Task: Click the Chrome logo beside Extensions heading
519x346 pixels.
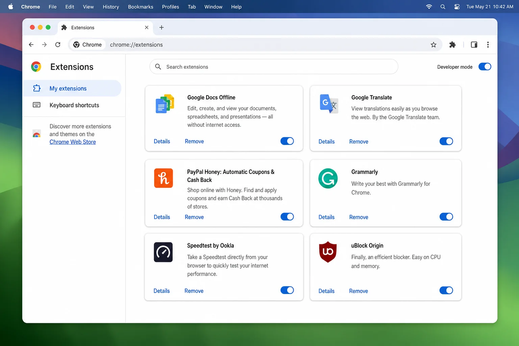Action: 36,67
